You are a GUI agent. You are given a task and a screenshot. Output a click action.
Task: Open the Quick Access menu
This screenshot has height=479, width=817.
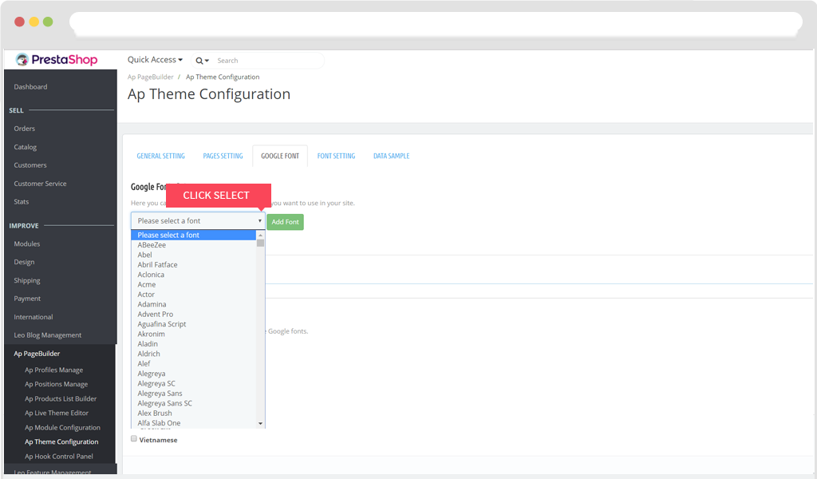pos(156,60)
